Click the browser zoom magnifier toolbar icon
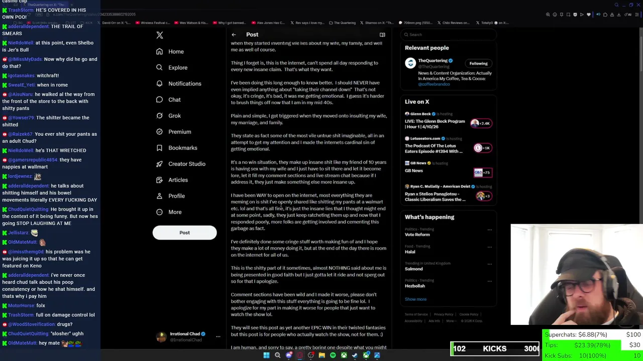 click(x=548, y=15)
